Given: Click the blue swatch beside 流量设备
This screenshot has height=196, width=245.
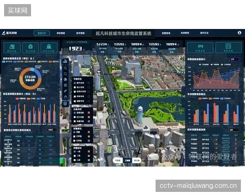Looking at the screenshot, I should (x=89, y=121).
